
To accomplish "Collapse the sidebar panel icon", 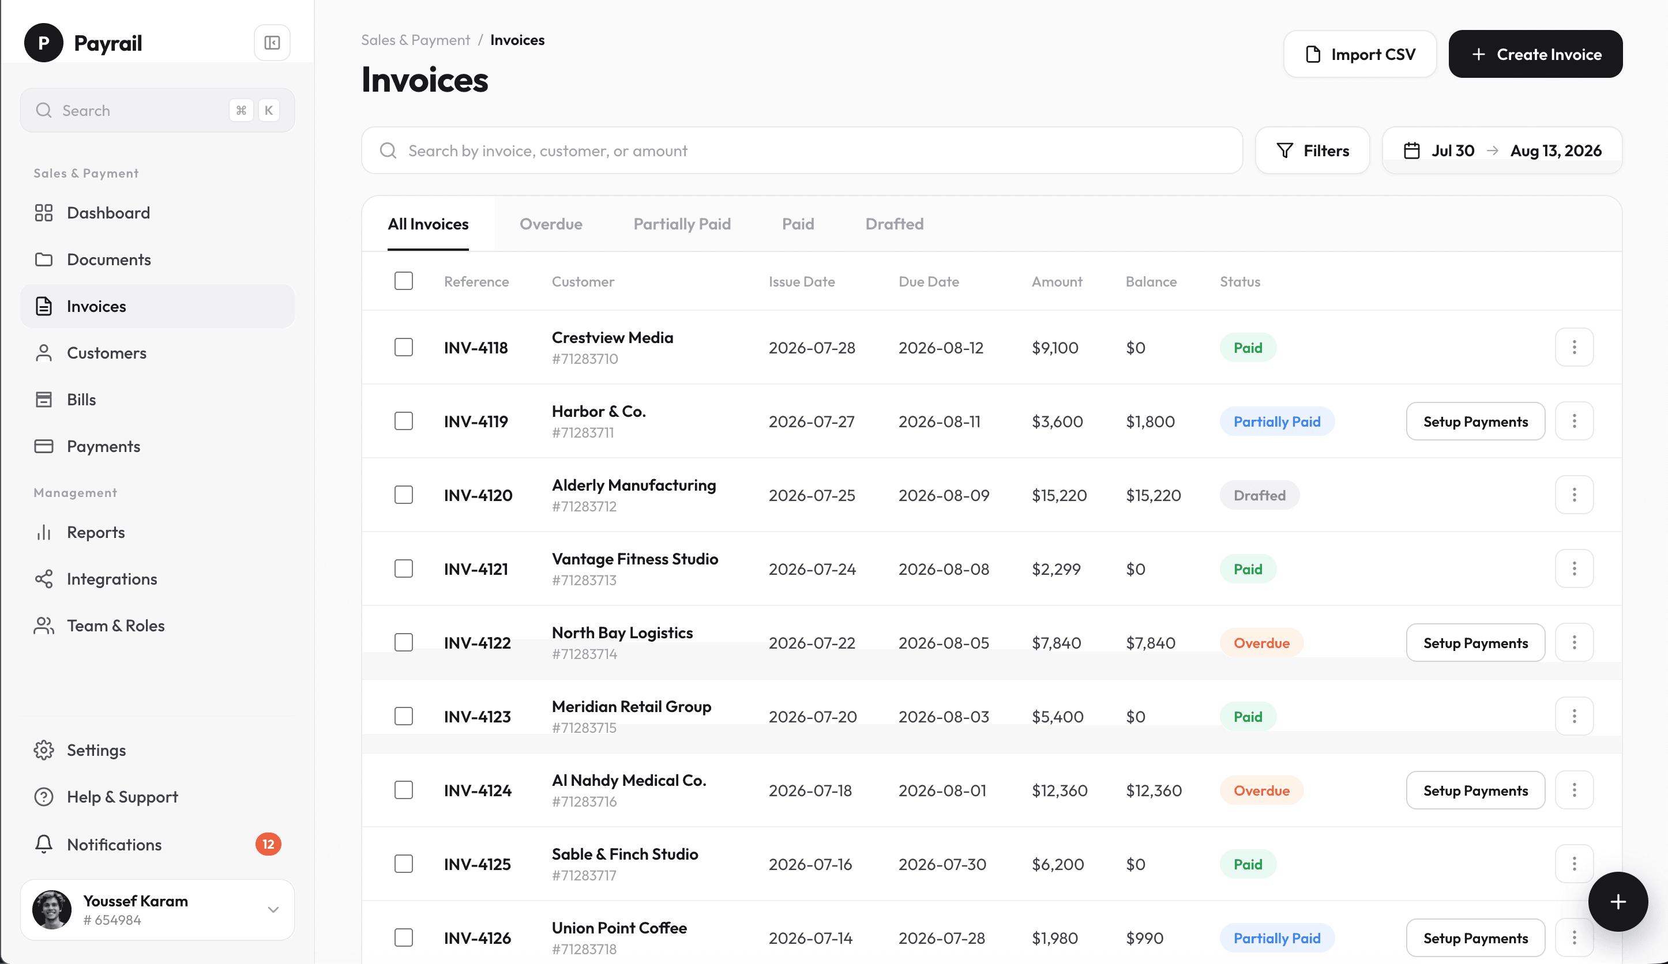I will pos(272,43).
